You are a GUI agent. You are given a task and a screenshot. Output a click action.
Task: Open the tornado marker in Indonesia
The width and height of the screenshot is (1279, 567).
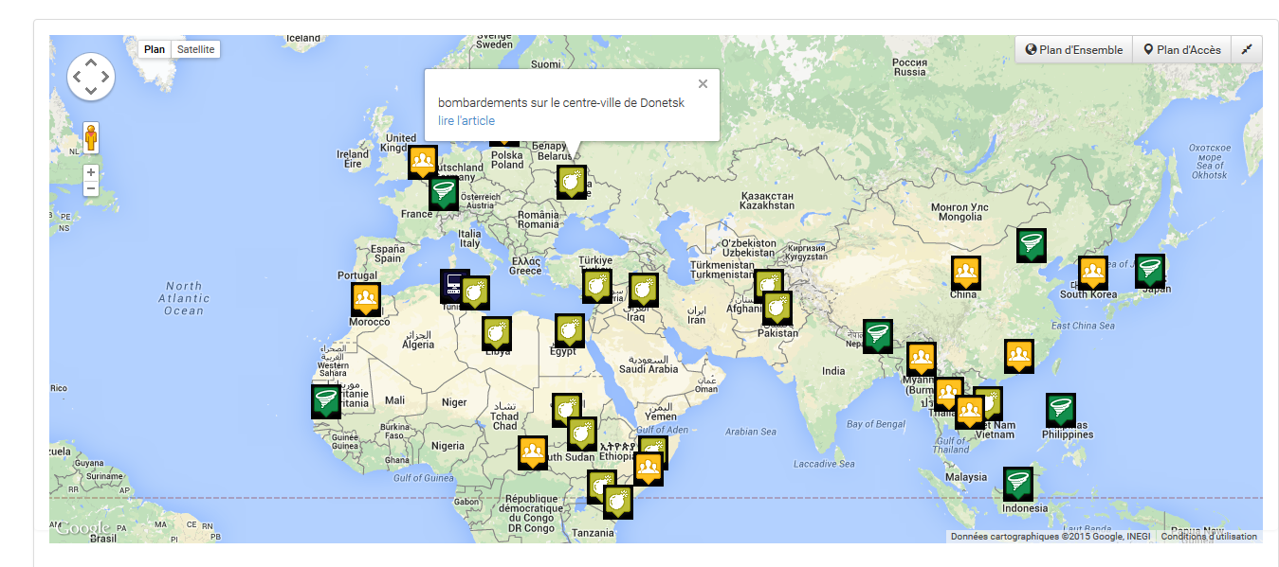click(1018, 484)
